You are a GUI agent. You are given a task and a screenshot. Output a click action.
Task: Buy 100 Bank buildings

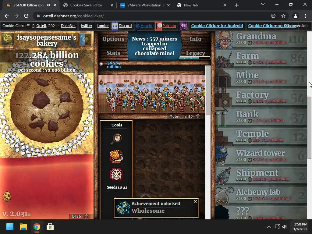tap(261, 117)
